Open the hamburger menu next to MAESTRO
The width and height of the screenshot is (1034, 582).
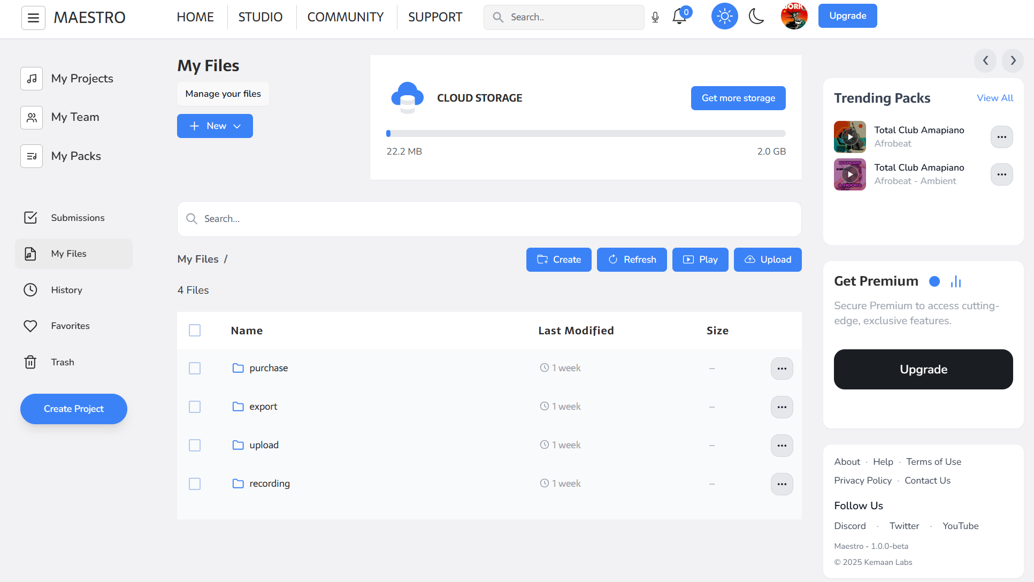click(33, 18)
